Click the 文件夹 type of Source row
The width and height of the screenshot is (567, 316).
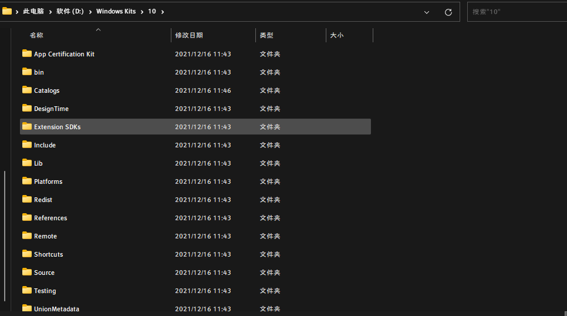tap(270, 273)
